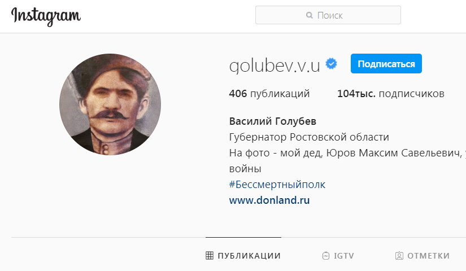This screenshot has height=271, width=466.
Task: Click the magnifier icon in search box
Action: 310,15
